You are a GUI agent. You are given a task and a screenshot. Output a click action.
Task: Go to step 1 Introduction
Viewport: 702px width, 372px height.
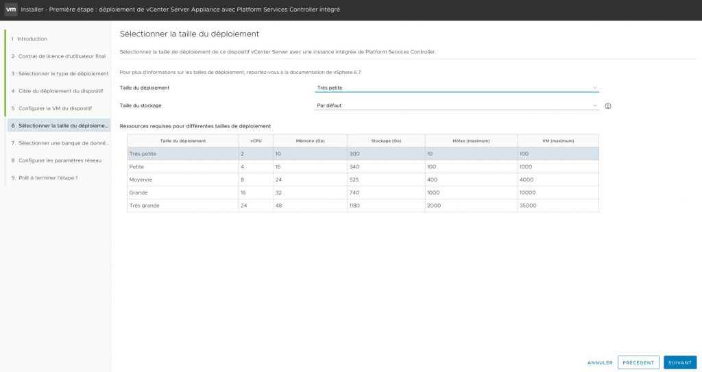(x=29, y=39)
